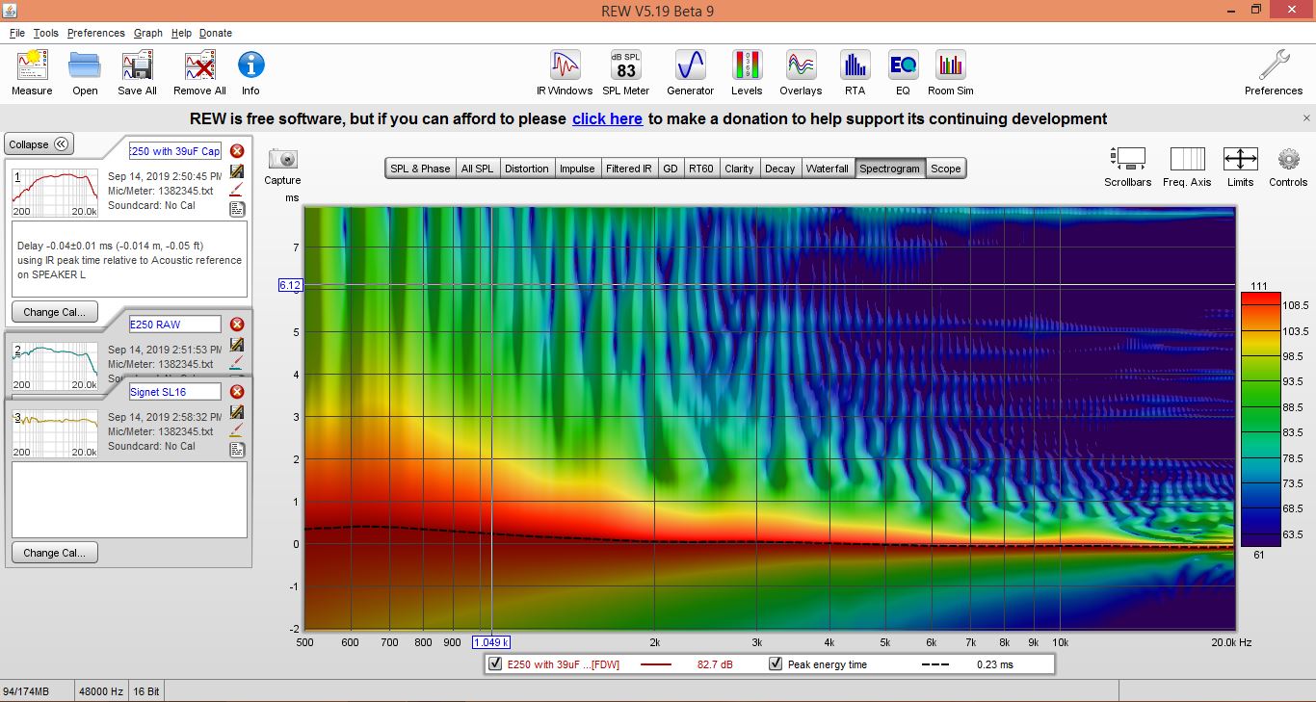Viewport: 1316px width, 702px height.
Task: Open the Help menu
Action: [x=181, y=33]
